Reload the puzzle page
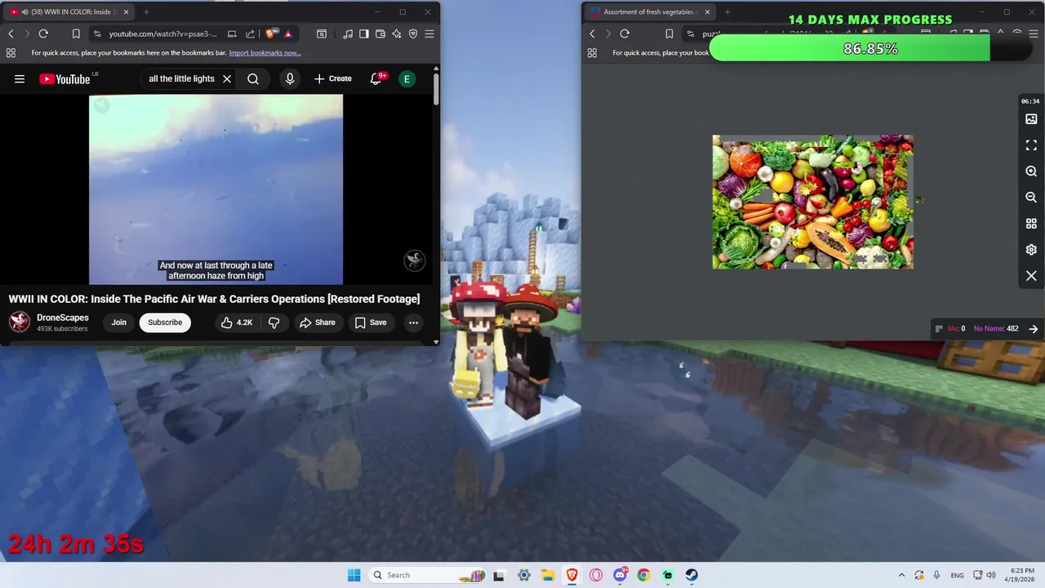This screenshot has width=1045, height=588. pos(625,33)
